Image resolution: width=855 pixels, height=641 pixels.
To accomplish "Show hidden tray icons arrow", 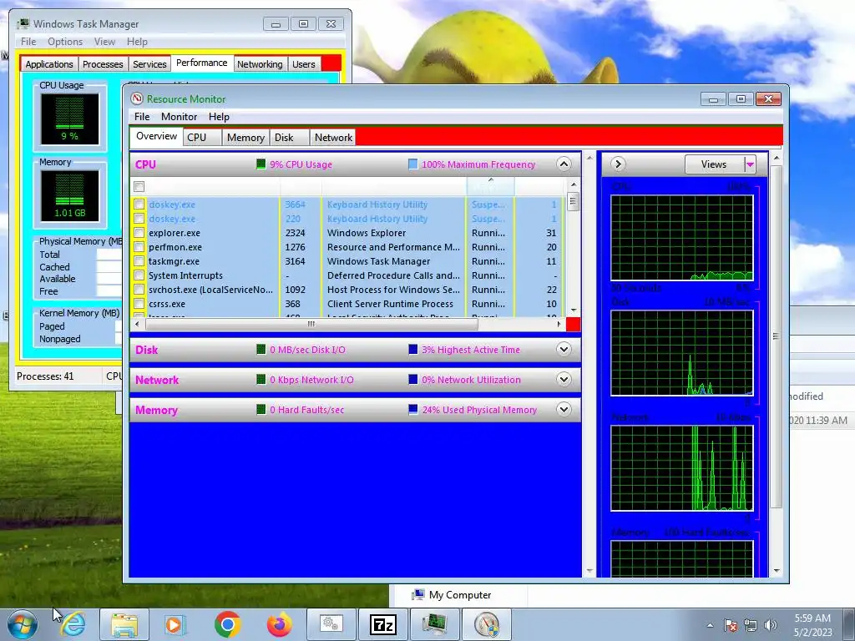I will (710, 625).
